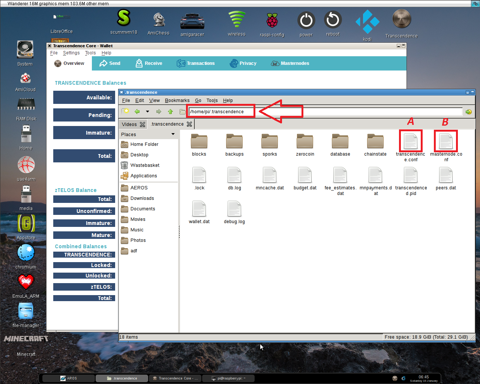Switch to the wallet's Receive tab
The height and width of the screenshot is (384, 480).
click(149, 63)
